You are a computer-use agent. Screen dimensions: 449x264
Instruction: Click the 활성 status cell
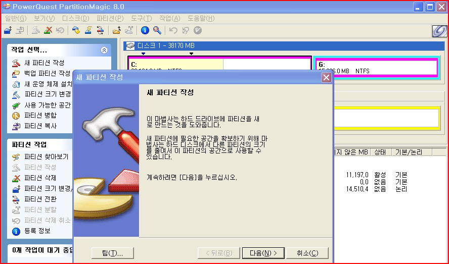click(x=380, y=175)
